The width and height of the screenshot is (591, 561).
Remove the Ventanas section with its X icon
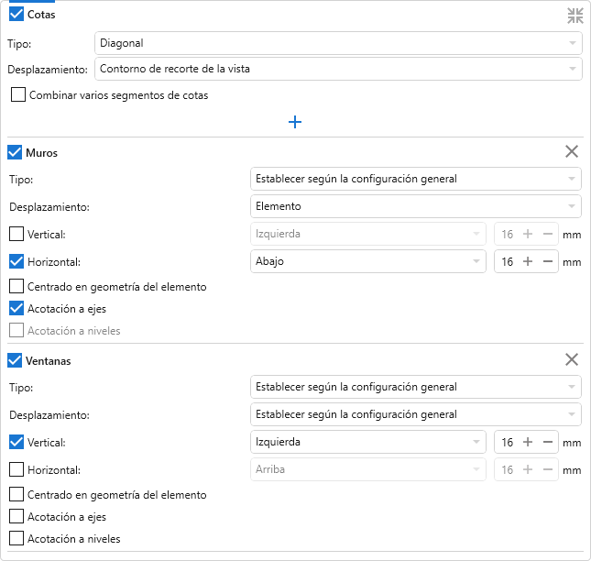click(572, 360)
